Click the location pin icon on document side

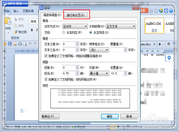click(169, 58)
